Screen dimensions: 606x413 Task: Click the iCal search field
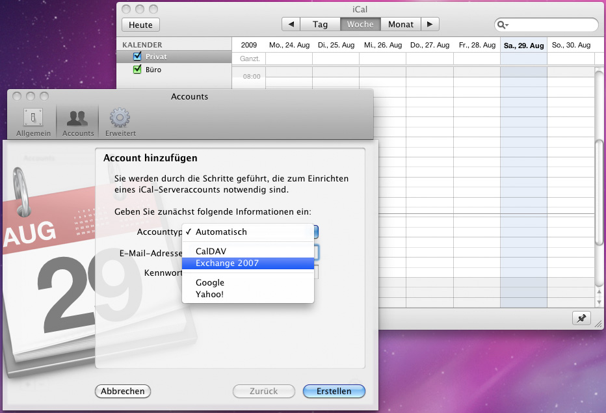pos(546,25)
